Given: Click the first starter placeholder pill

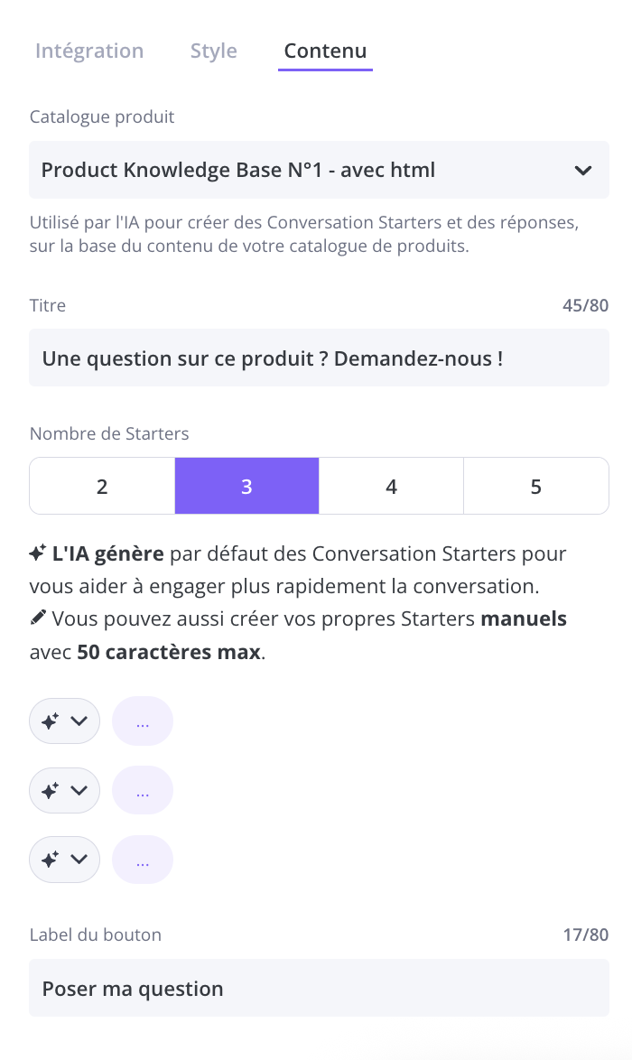Looking at the screenshot, I should 143,721.
